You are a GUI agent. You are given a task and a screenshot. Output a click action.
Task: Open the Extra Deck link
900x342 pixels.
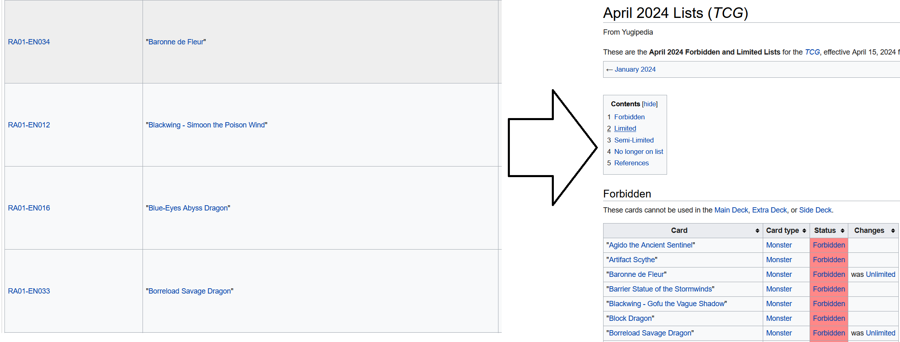point(769,210)
